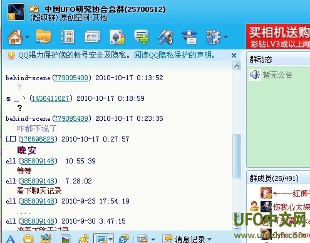Open QQ number 779095409 at 0:13:52
Image resolution: width=310 pixels, height=243 pixels.
[71, 78]
